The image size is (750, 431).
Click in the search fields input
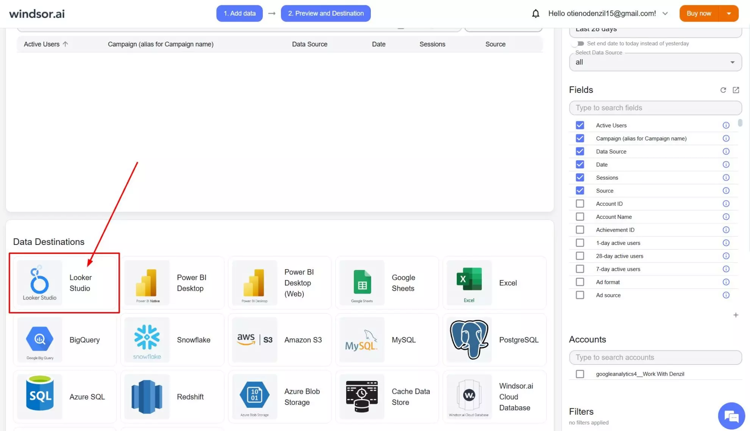click(x=655, y=108)
